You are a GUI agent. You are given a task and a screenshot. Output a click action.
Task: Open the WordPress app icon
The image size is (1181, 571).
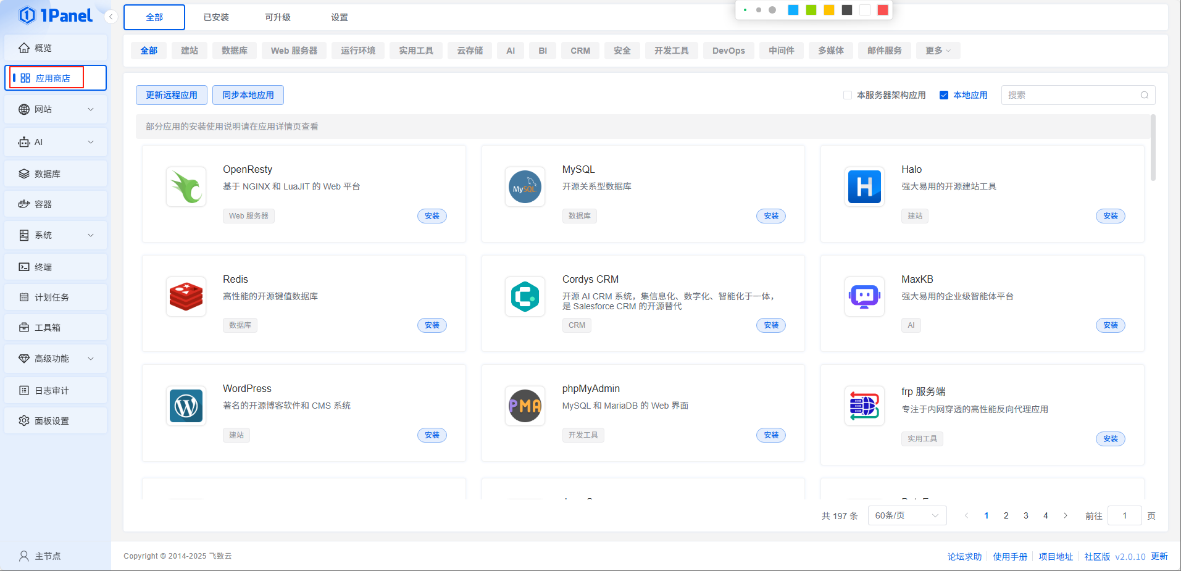pyautogui.click(x=186, y=406)
